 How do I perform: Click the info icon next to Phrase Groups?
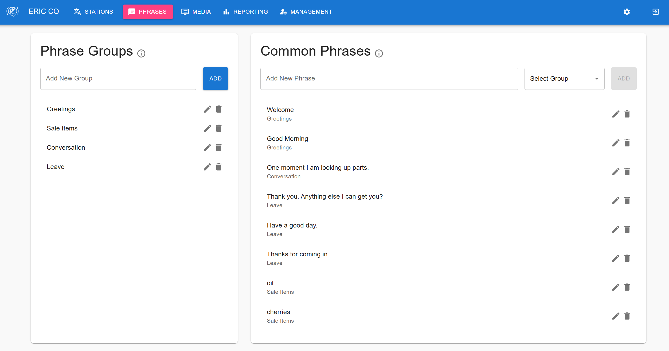[141, 54]
